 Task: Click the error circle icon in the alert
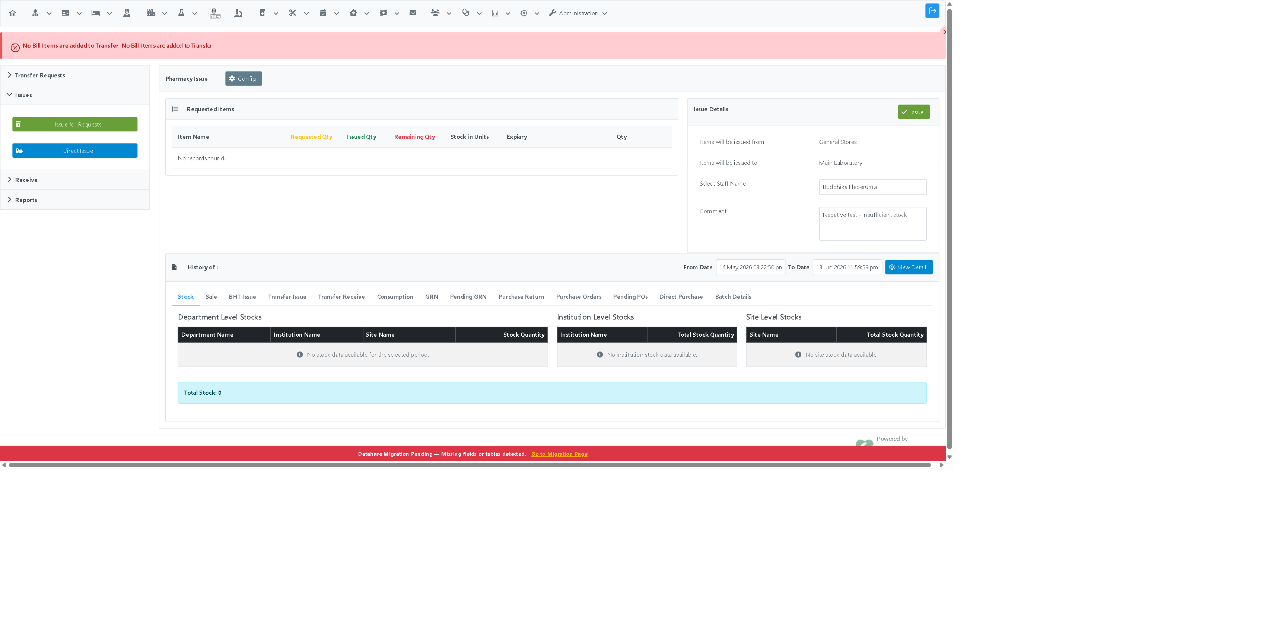point(15,48)
